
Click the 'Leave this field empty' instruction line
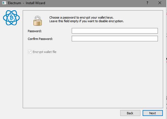tap(86, 21)
